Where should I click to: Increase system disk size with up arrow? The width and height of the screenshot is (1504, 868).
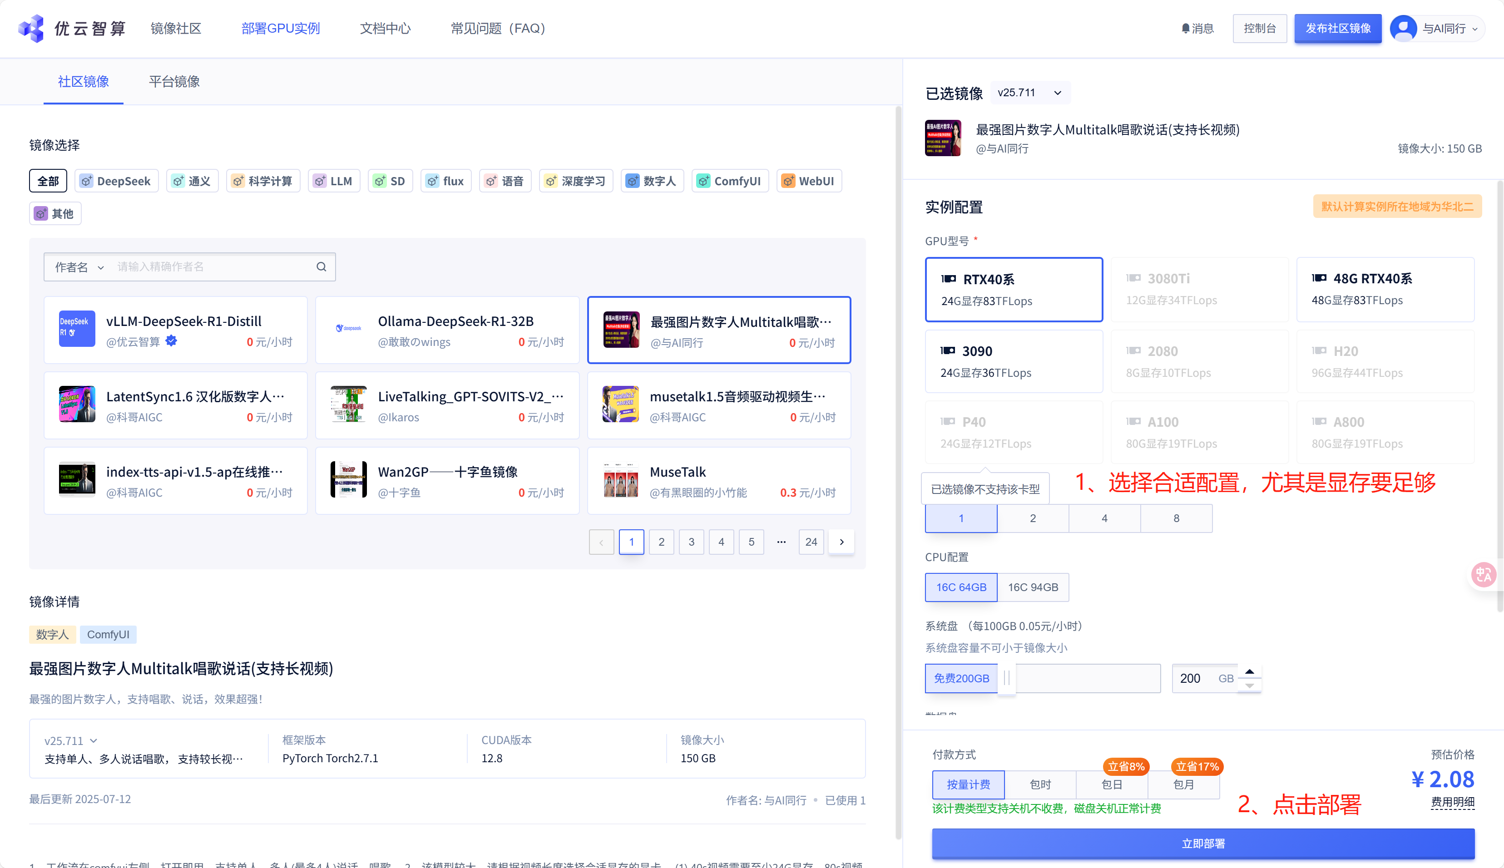click(1249, 671)
